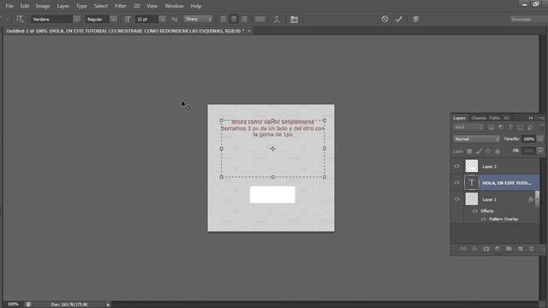548x308 pixels.
Task: Open the Layer menu
Action: [63, 6]
